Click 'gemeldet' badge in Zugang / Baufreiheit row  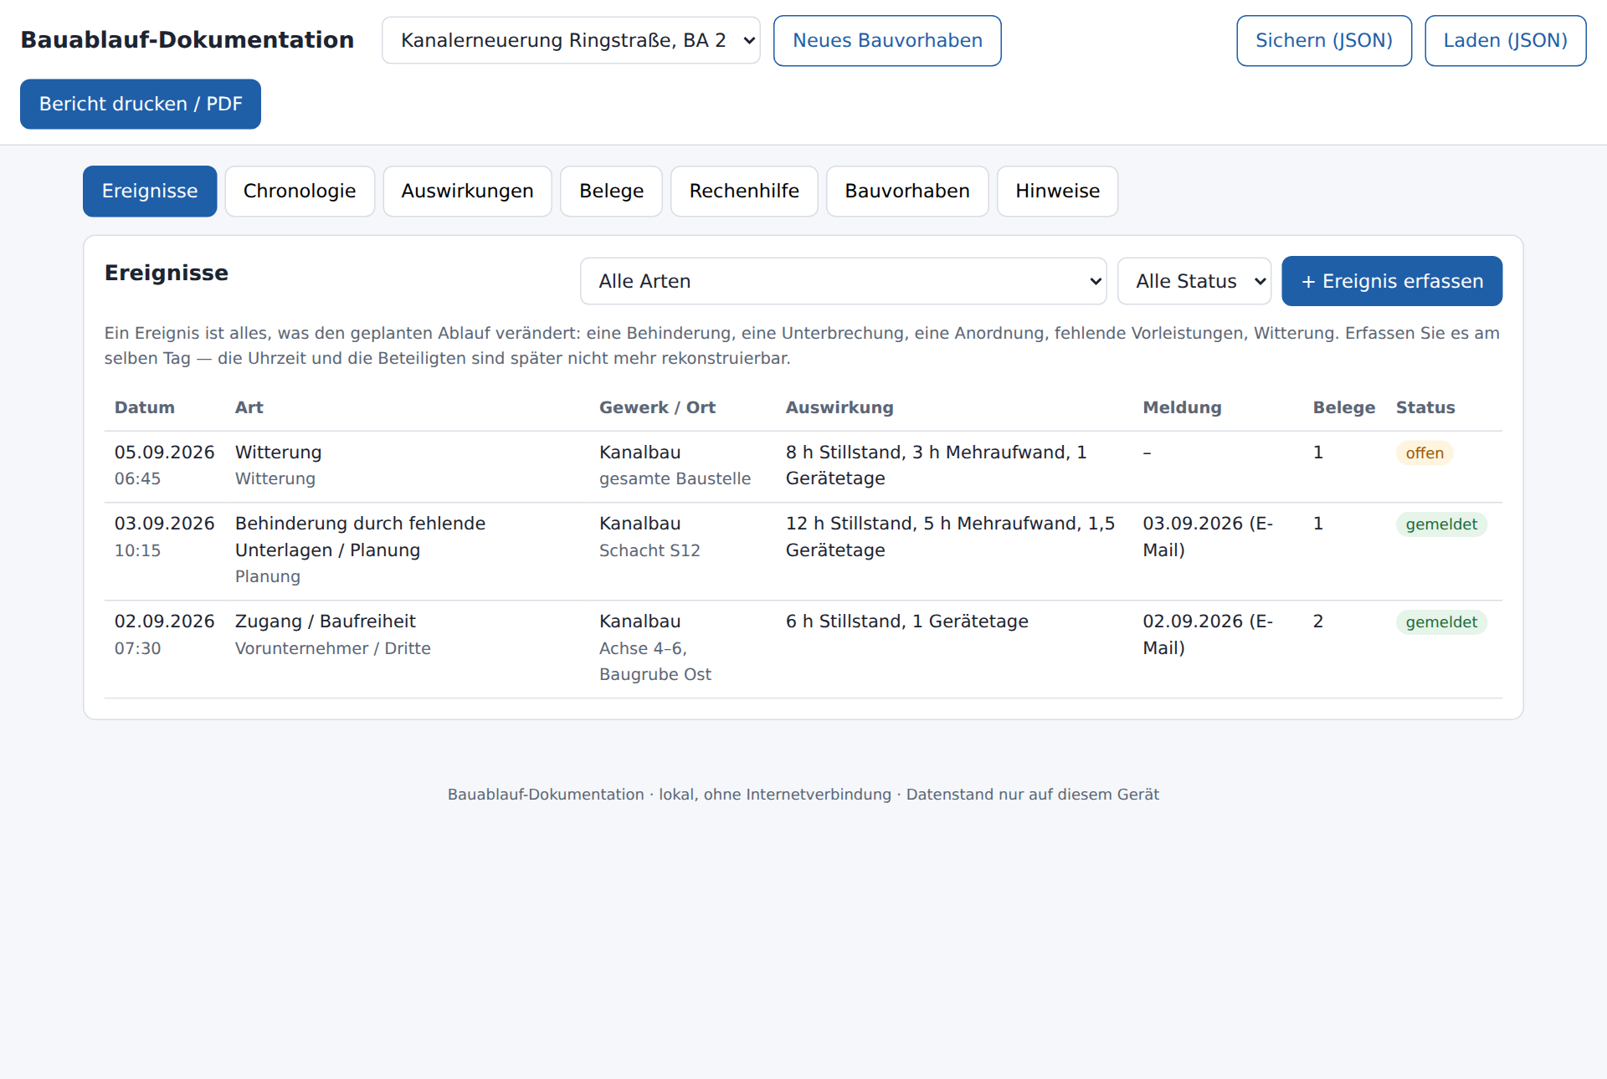point(1441,622)
